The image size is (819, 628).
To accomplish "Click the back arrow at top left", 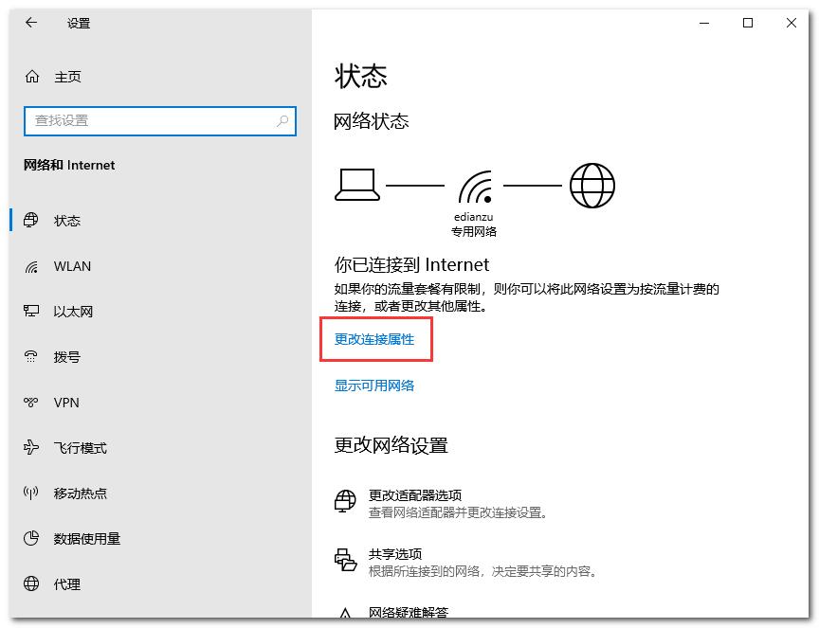I will tap(31, 23).
